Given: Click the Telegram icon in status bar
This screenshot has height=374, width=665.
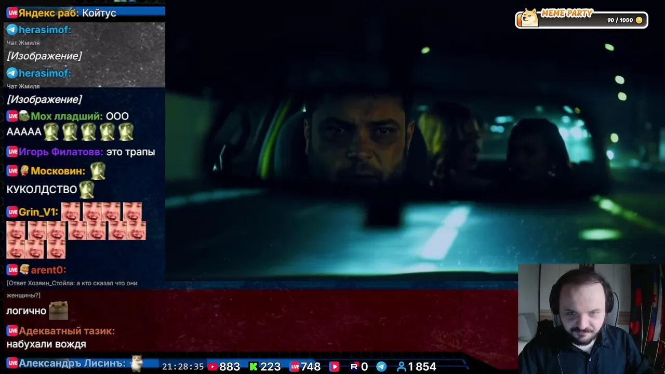Looking at the screenshot, I should (x=381, y=367).
